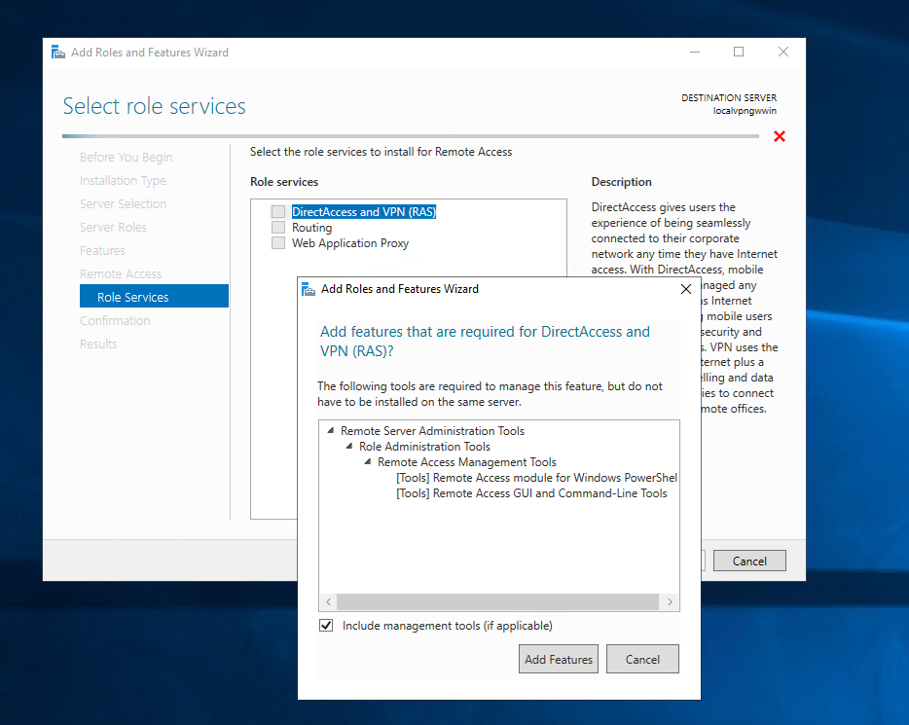Select Role Administration Tools label
Viewport: 909px width, 725px height.
(x=424, y=447)
